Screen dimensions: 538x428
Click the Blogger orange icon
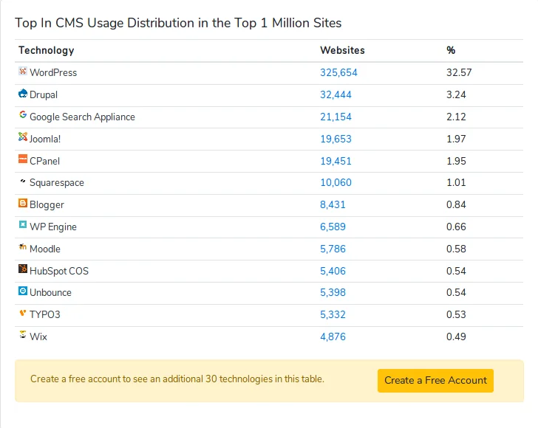click(x=23, y=204)
